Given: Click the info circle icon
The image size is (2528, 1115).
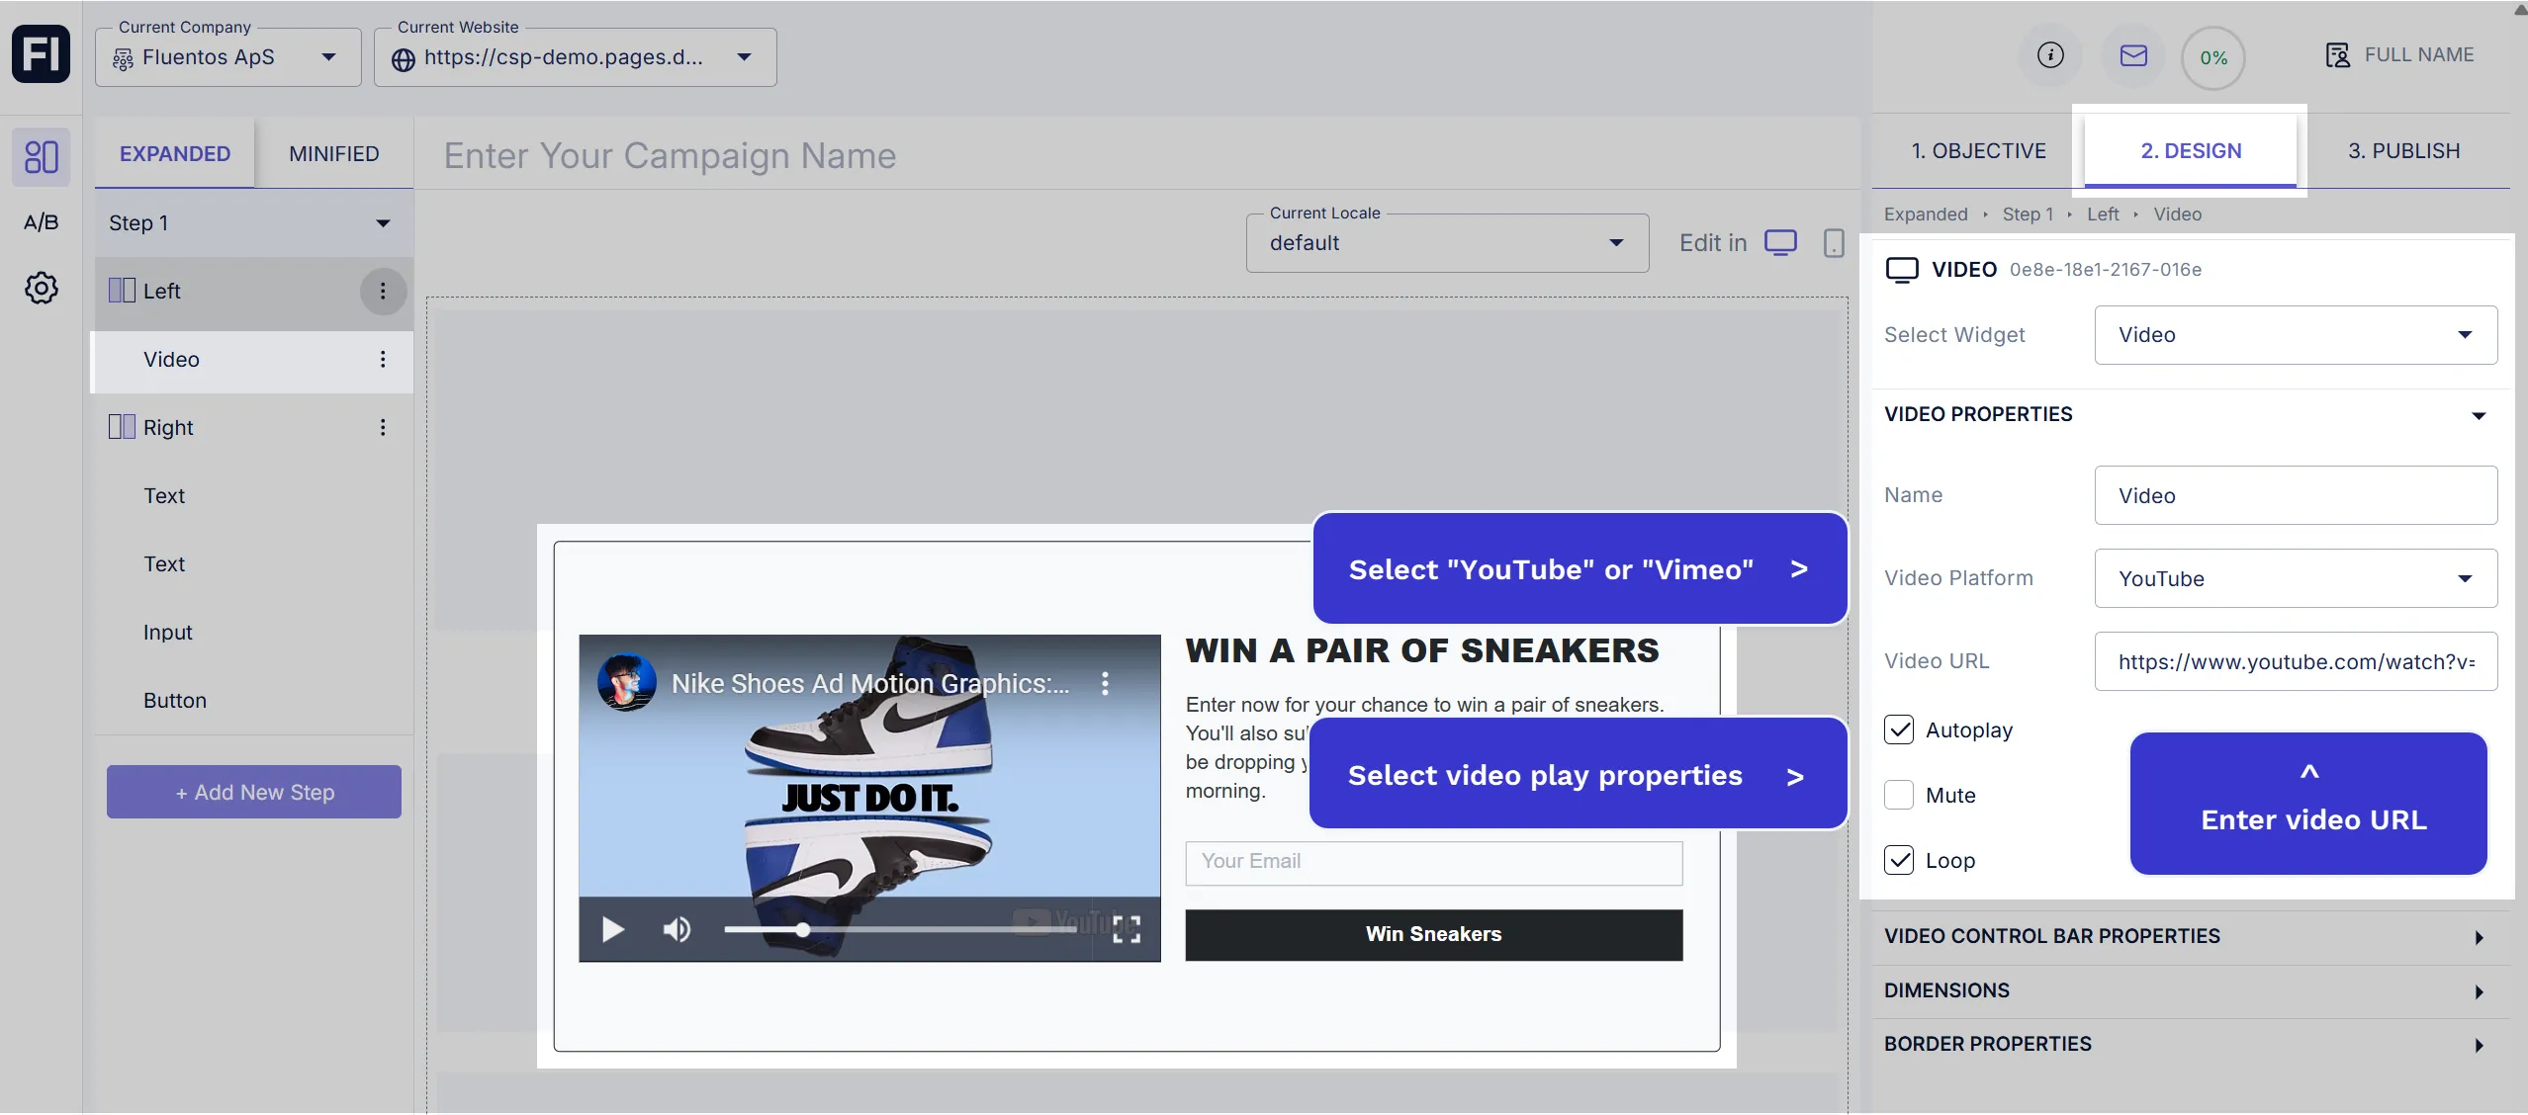Looking at the screenshot, I should click(x=2050, y=55).
